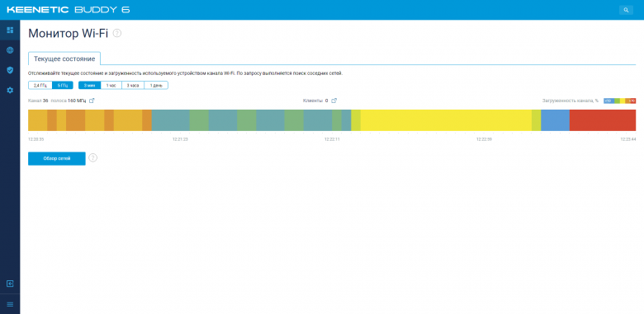Open the Internet globe icon in sidebar

[10, 50]
